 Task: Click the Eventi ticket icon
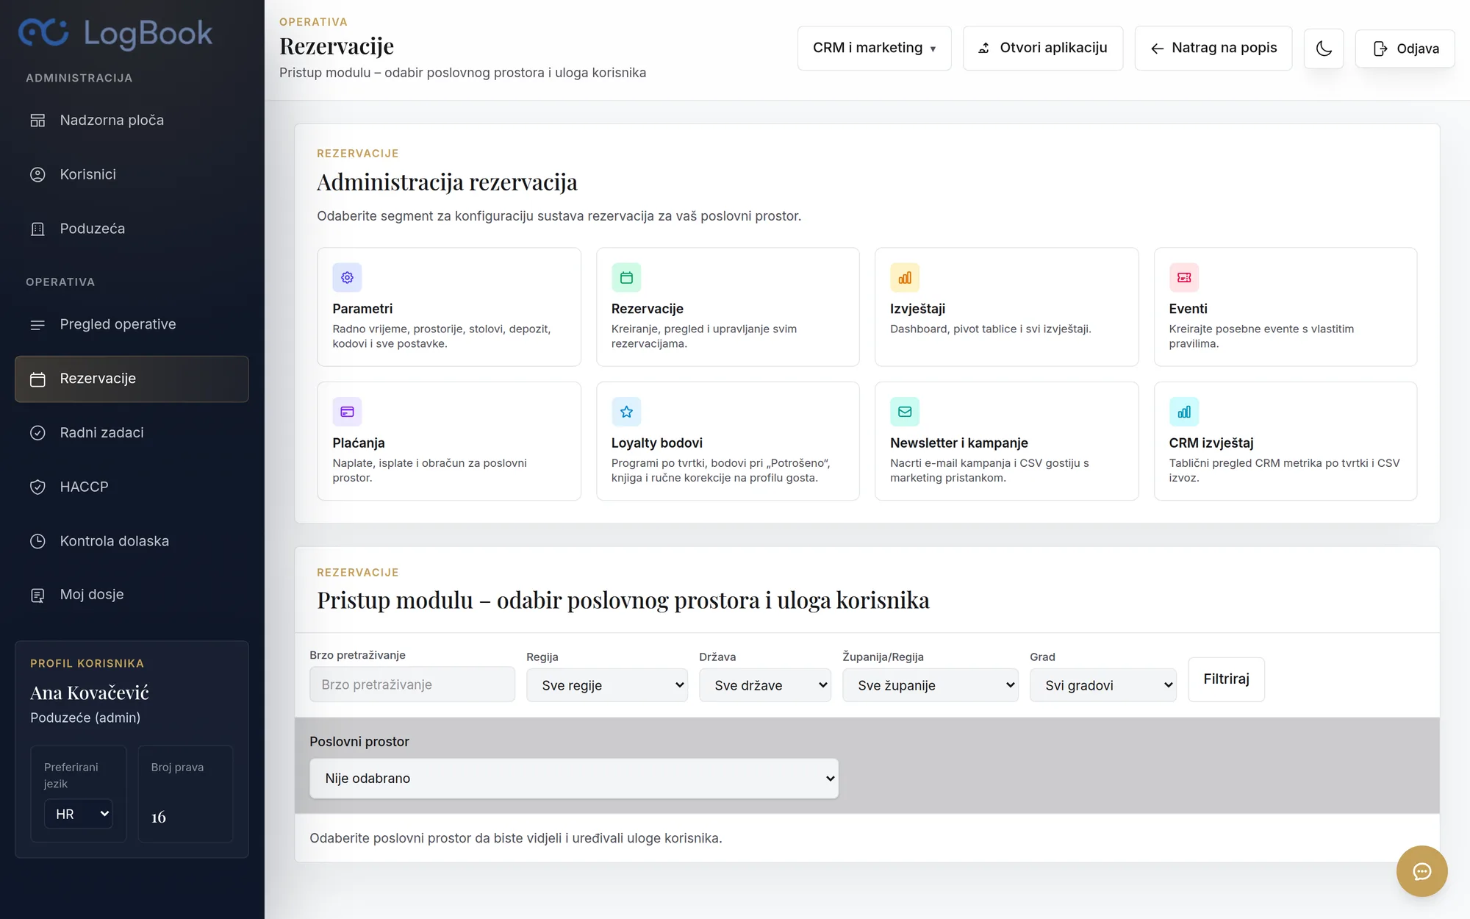1184,277
